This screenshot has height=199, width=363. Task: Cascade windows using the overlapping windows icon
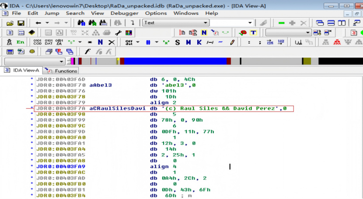320,23
